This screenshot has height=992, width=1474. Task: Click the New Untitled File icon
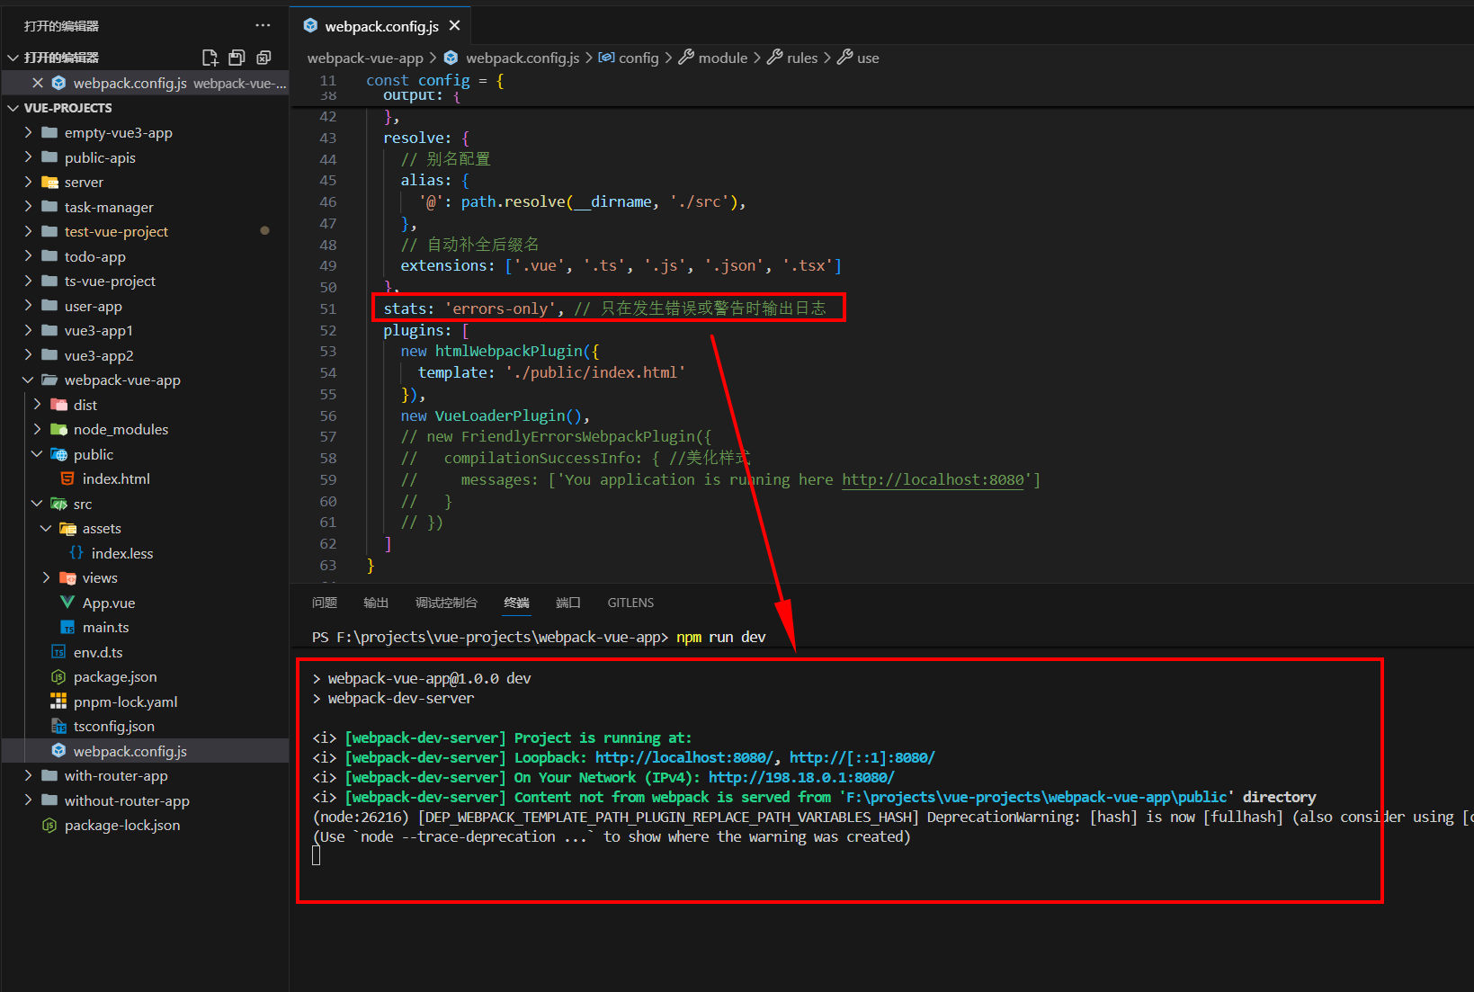pos(210,58)
